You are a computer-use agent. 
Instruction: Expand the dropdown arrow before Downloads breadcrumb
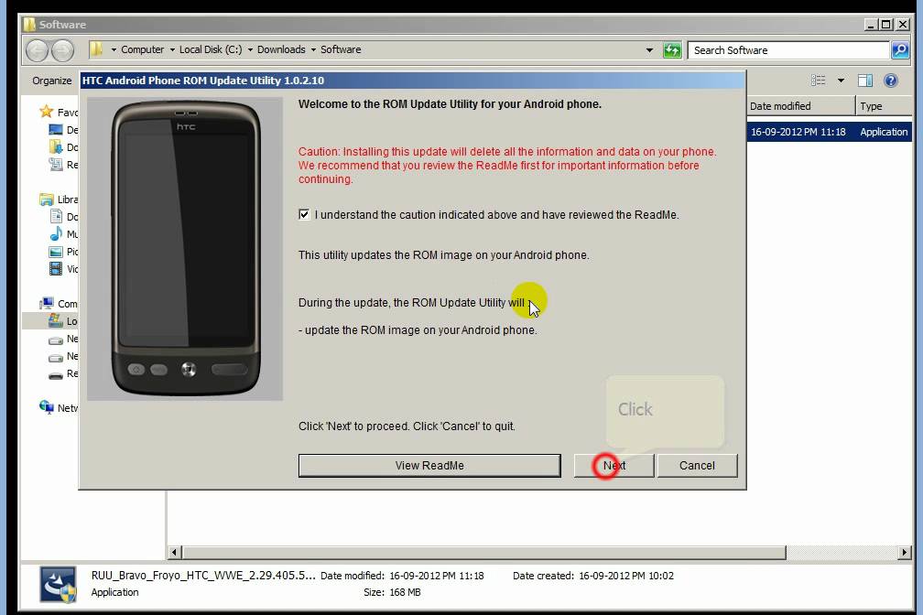[250, 50]
